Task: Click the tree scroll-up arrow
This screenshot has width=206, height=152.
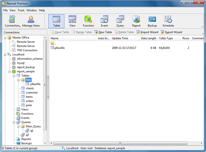Action: pos(45,38)
